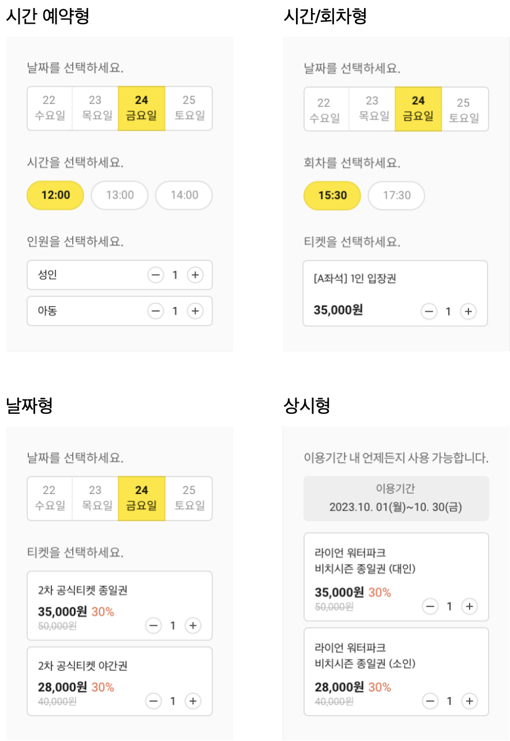Select the 14:00 time slot
510x741 pixels.
[x=184, y=195]
